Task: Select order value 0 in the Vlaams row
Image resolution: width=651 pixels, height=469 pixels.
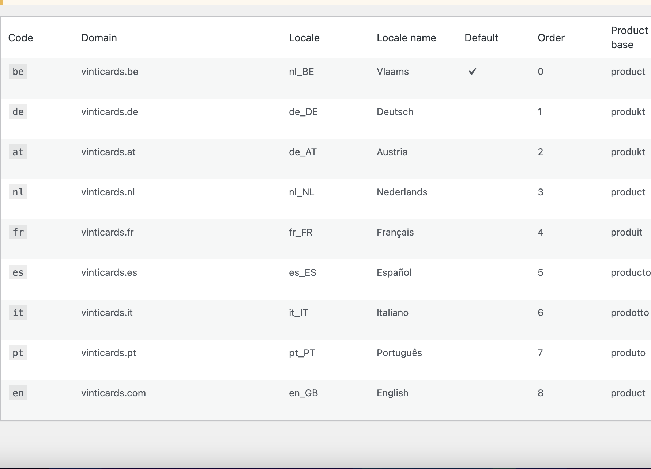Action: (x=541, y=72)
